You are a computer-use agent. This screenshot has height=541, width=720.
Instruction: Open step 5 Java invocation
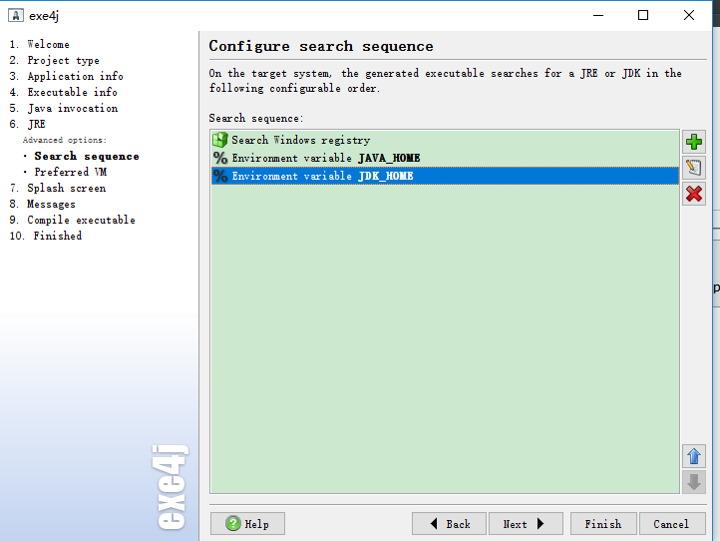coord(64,108)
